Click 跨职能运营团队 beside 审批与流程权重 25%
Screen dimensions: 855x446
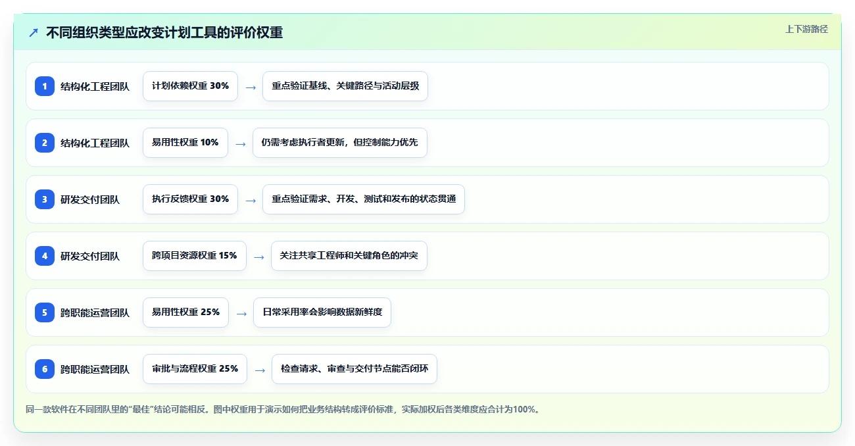95,369
